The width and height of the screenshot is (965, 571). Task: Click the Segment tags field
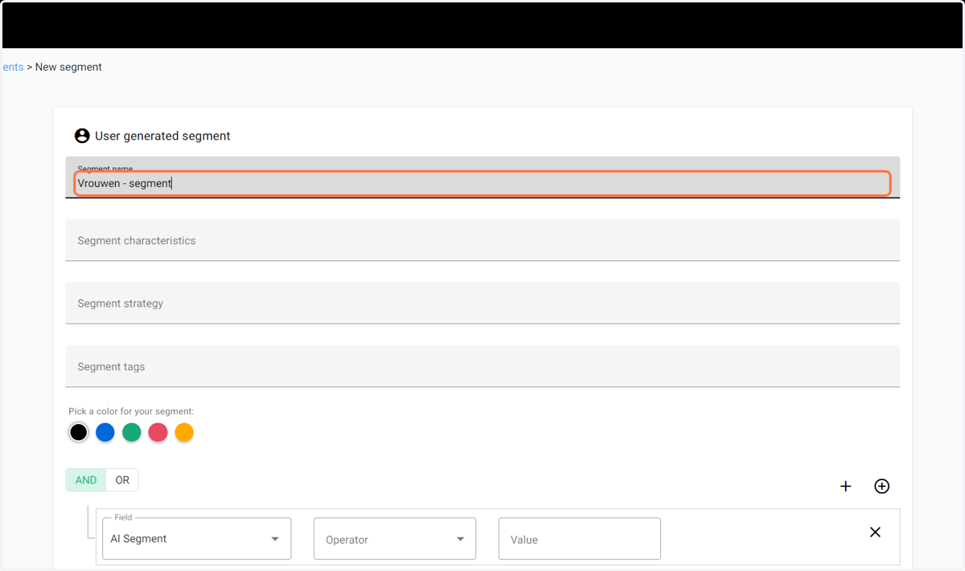click(482, 366)
